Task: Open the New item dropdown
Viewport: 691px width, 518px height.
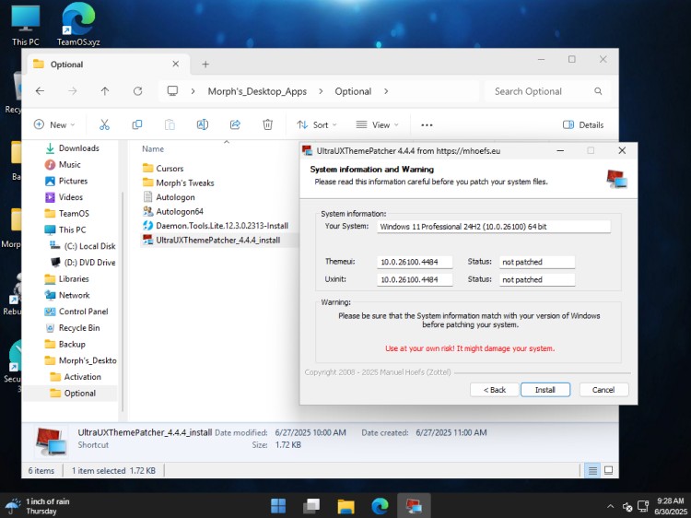Action: (x=54, y=124)
